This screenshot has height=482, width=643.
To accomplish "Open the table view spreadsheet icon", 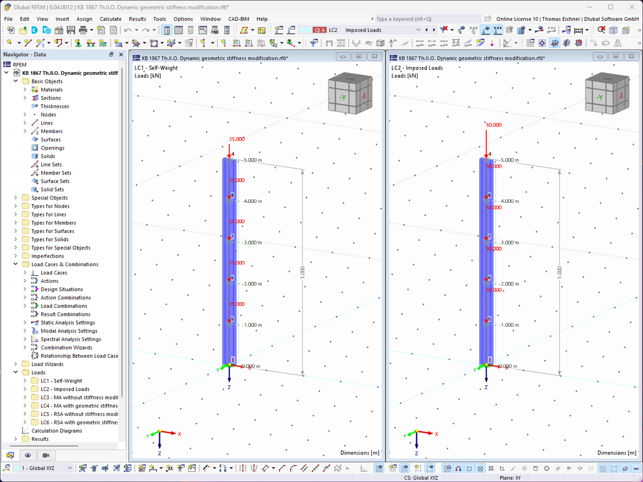I will (x=179, y=30).
